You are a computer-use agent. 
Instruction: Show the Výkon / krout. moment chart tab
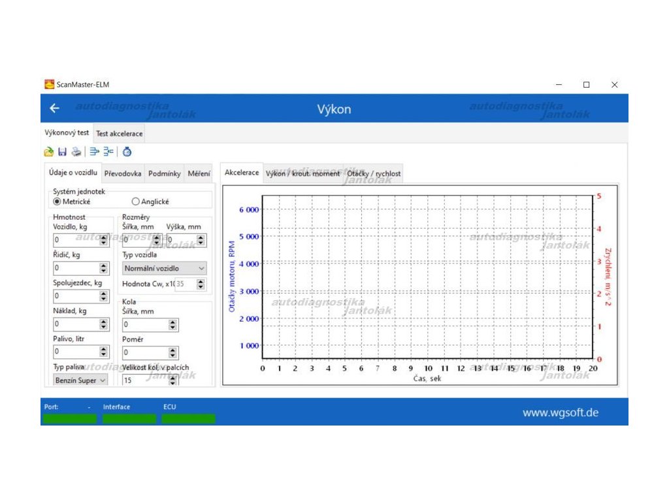303,174
